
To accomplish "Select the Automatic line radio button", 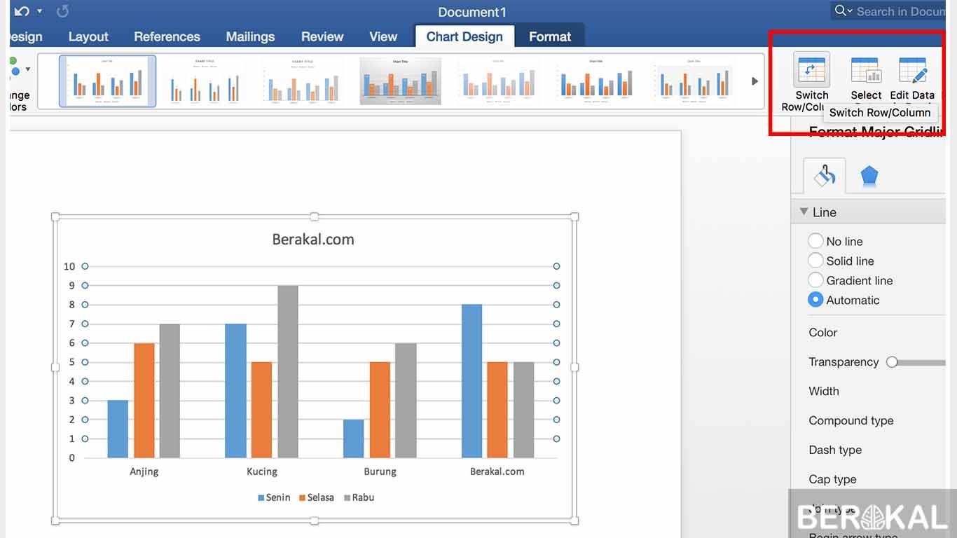I will (x=815, y=300).
